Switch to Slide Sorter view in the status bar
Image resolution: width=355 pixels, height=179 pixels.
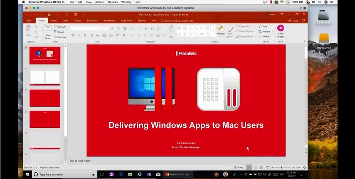pos(255,167)
